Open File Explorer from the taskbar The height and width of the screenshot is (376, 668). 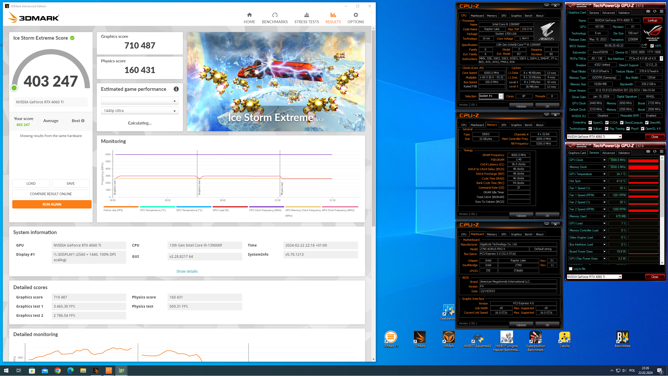(x=83, y=371)
